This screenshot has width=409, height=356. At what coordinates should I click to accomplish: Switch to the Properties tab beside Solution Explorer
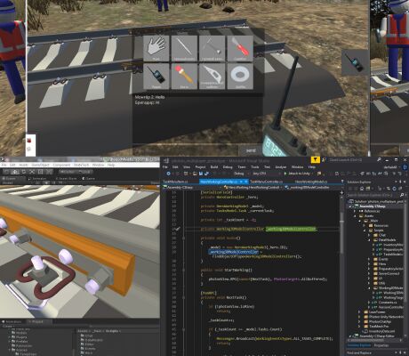[x=381, y=345]
